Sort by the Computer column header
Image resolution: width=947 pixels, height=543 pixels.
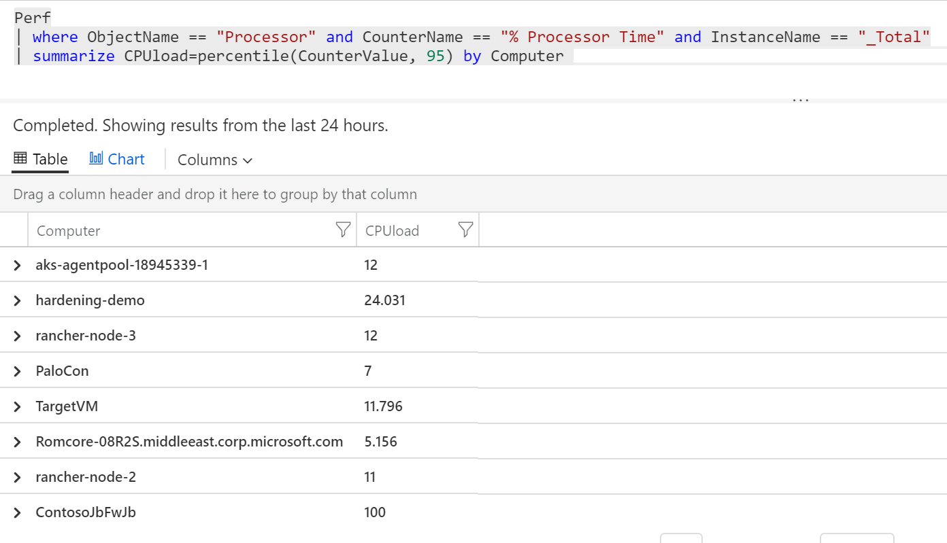pyautogui.click(x=68, y=230)
